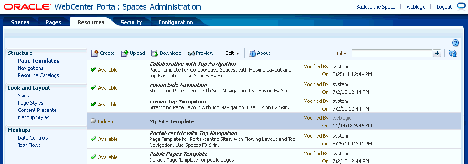Open Mashup Styles in the sidebar

pos(34,117)
